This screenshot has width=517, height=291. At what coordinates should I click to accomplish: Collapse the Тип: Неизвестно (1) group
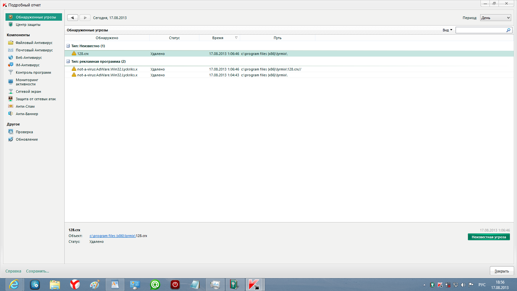(68, 46)
